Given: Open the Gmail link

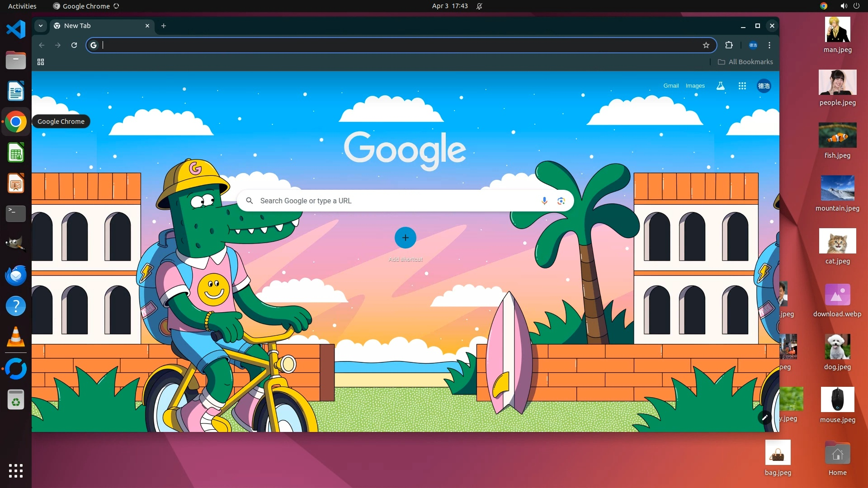Looking at the screenshot, I should coord(671,86).
